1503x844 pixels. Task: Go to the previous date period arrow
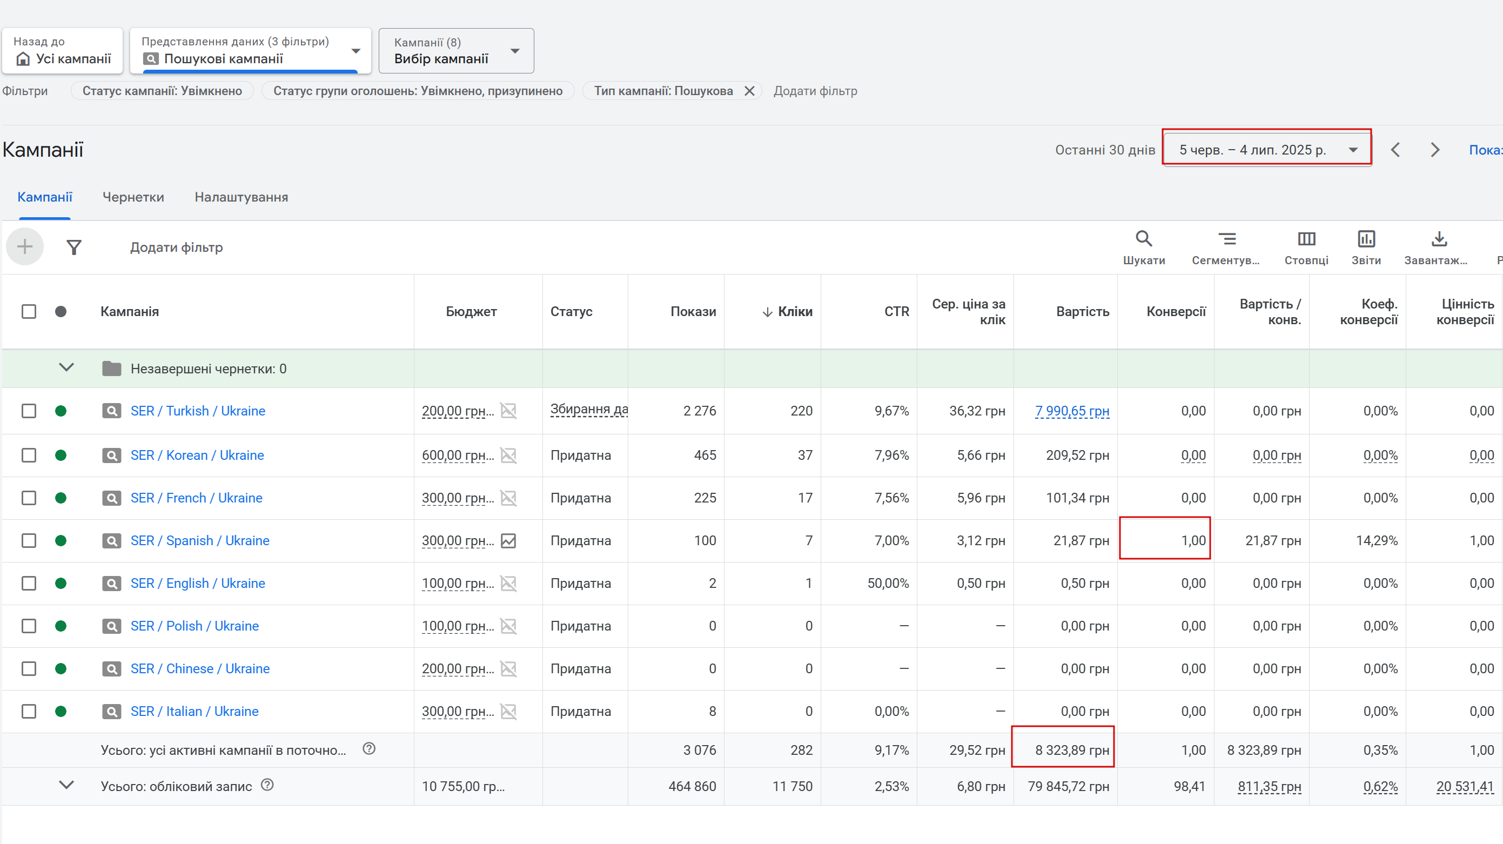1395,150
